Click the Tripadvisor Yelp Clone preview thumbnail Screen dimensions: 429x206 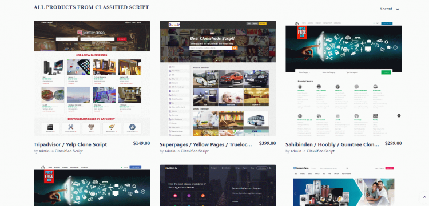pos(92,78)
